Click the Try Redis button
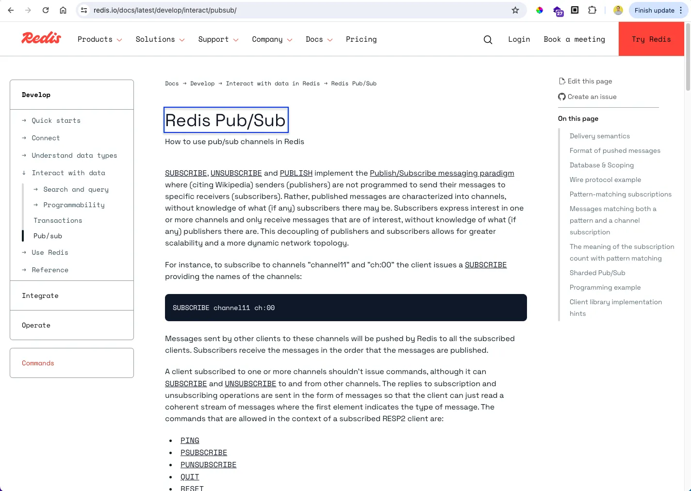Screen dimensions: 691x491 [x=651, y=39]
